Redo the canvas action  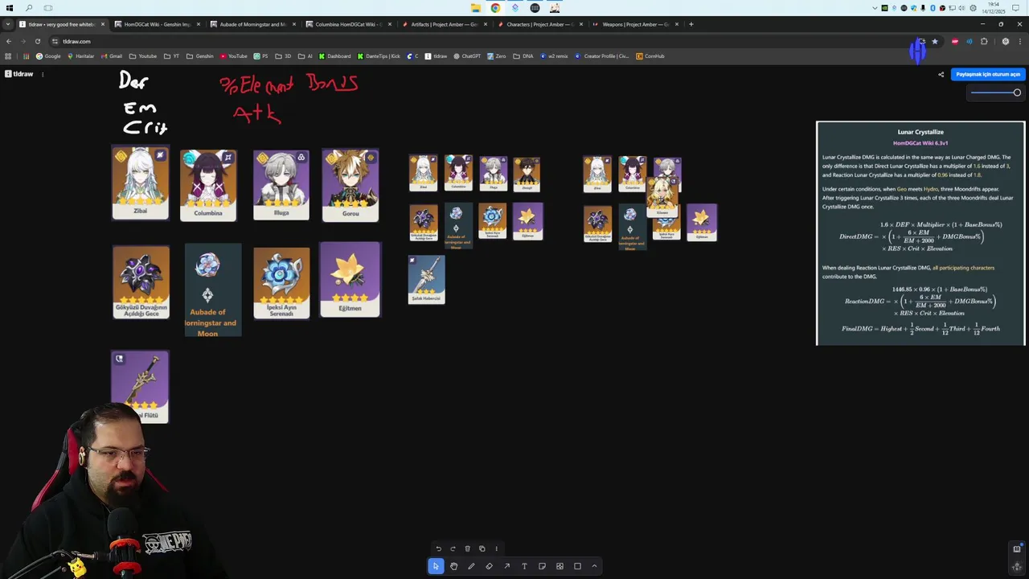pos(453,548)
